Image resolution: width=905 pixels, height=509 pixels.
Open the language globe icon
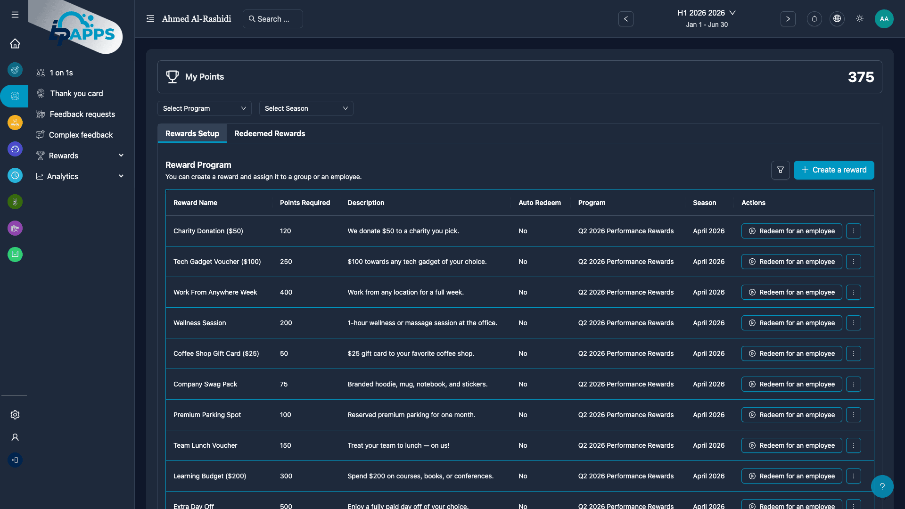pos(837,19)
